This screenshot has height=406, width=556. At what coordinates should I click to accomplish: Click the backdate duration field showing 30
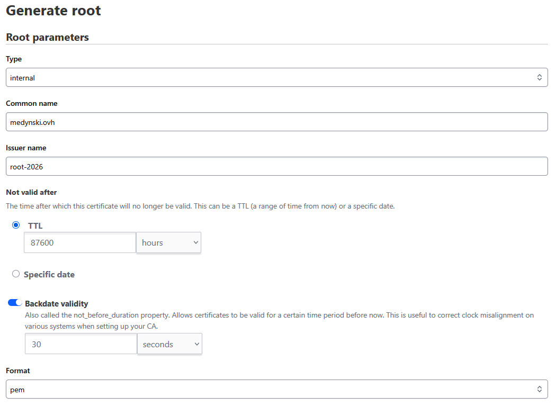pyautogui.click(x=80, y=344)
